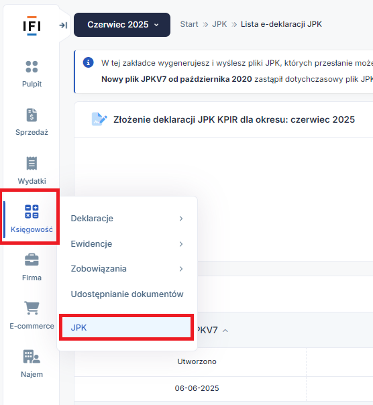
Task: Open the Sprzedaż invoice icon
Action: coord(32,115)
